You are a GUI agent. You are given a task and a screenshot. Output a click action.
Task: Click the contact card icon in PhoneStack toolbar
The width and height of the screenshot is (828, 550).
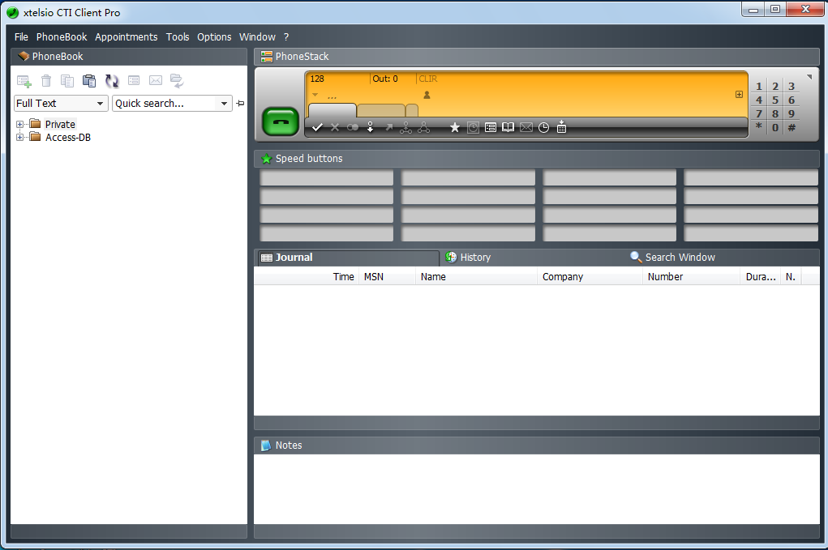(x=491, y=128)
